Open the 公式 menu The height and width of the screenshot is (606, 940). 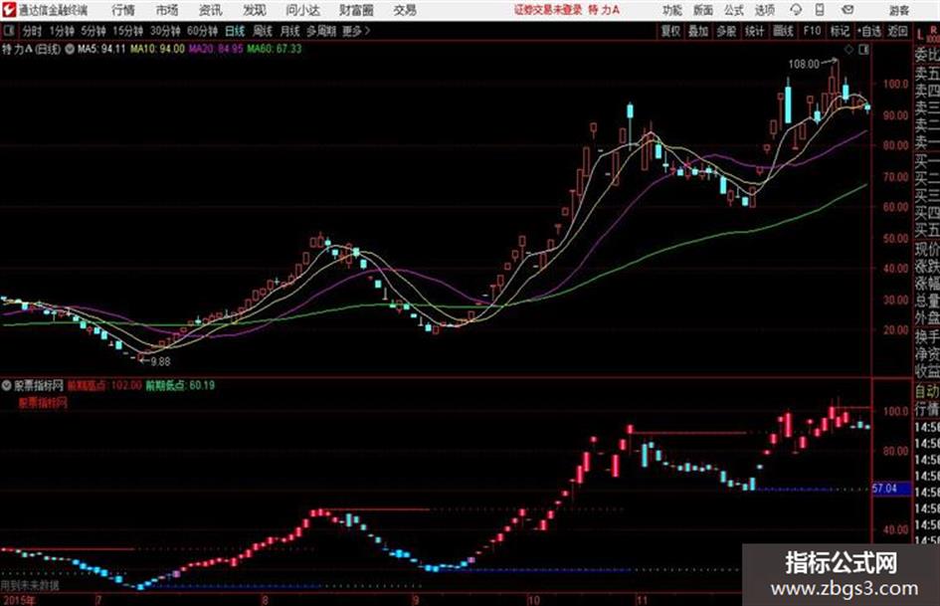[x=734, y=10]
